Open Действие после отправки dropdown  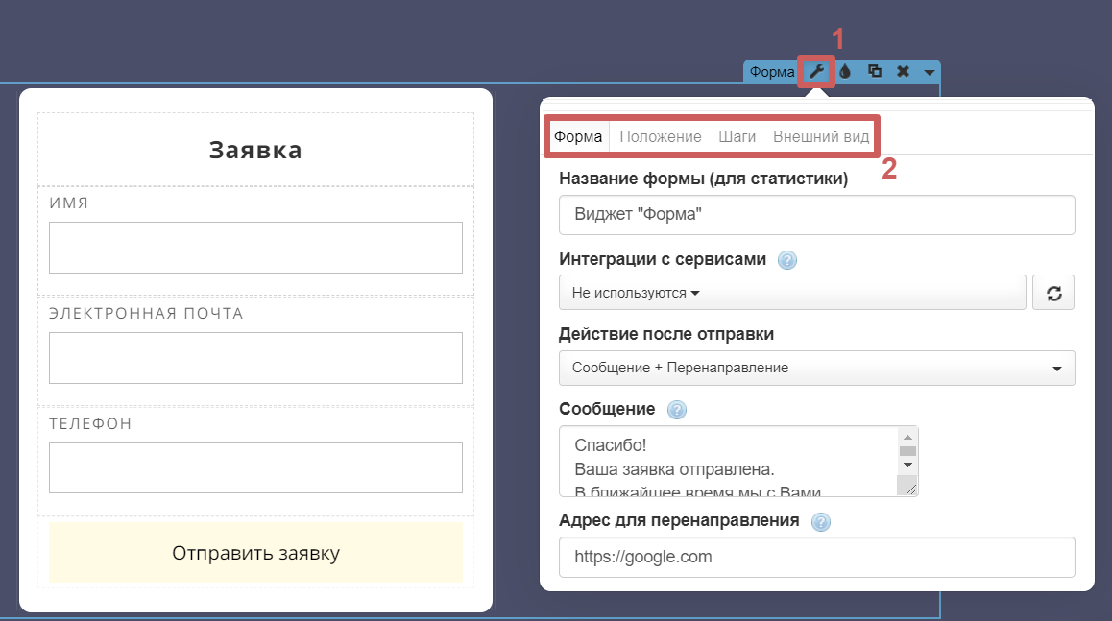[816, 368]
